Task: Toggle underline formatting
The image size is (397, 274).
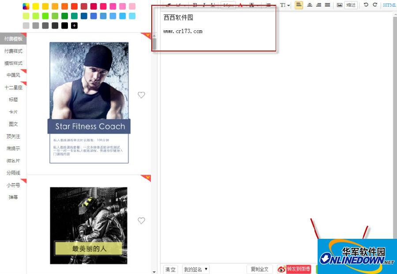Action: coord(213,5)
